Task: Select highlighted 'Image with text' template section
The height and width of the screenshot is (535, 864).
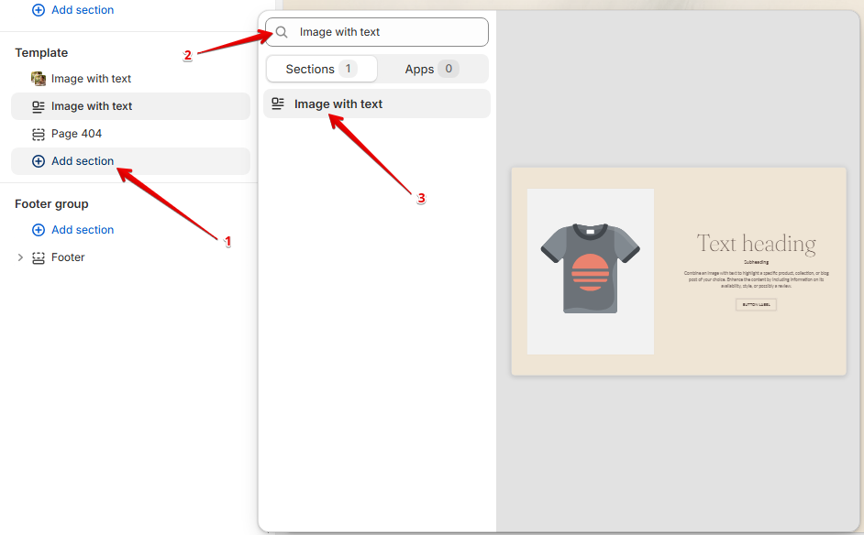Action: tap(130, 106)
